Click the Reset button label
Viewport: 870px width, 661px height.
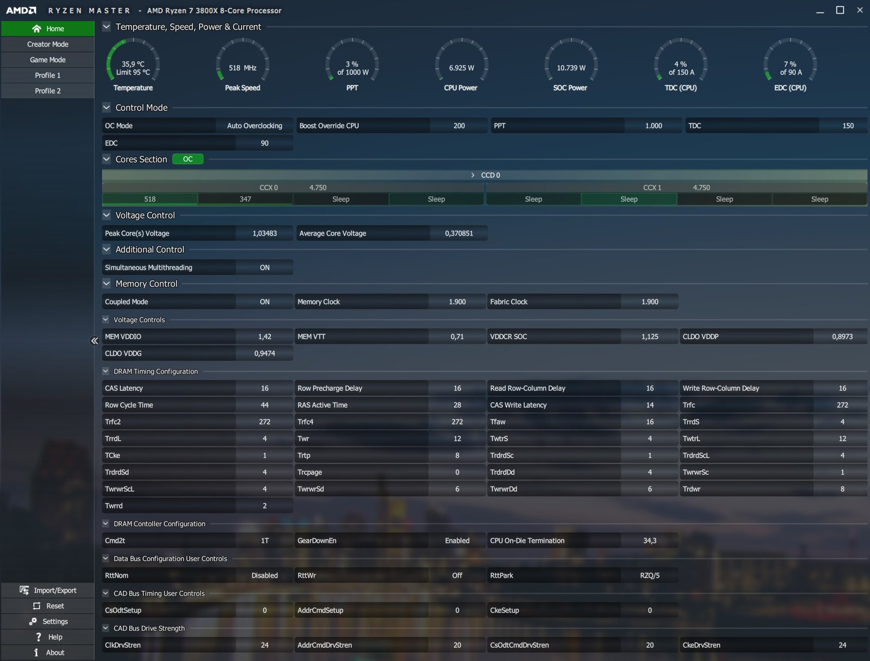click(55, 606)
